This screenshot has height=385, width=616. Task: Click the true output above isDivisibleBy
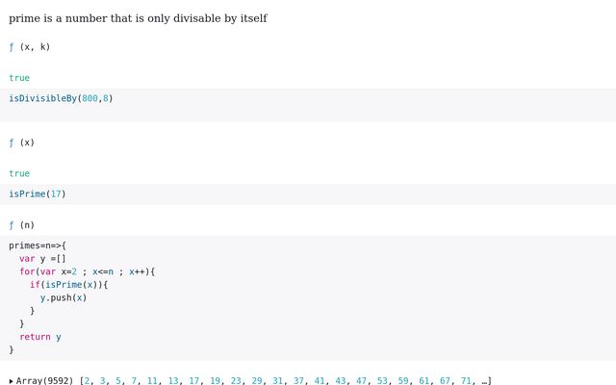tap(19, 78)
